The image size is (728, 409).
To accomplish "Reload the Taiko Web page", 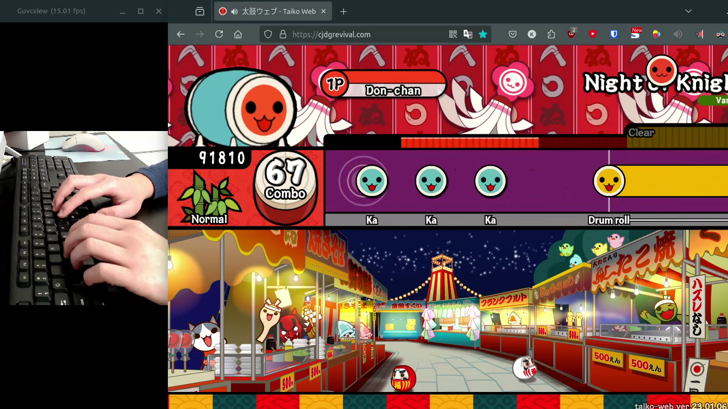I will 219,34.
